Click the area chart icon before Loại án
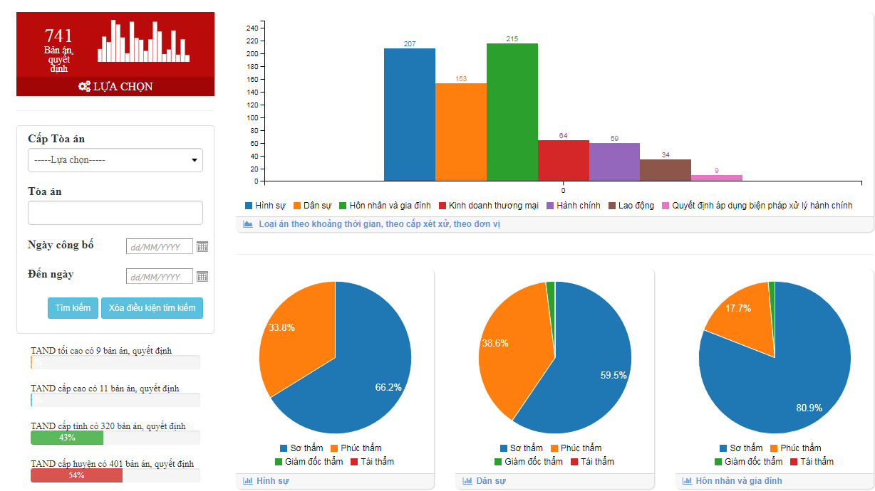The image size is (875, 491). coord(248,224)
